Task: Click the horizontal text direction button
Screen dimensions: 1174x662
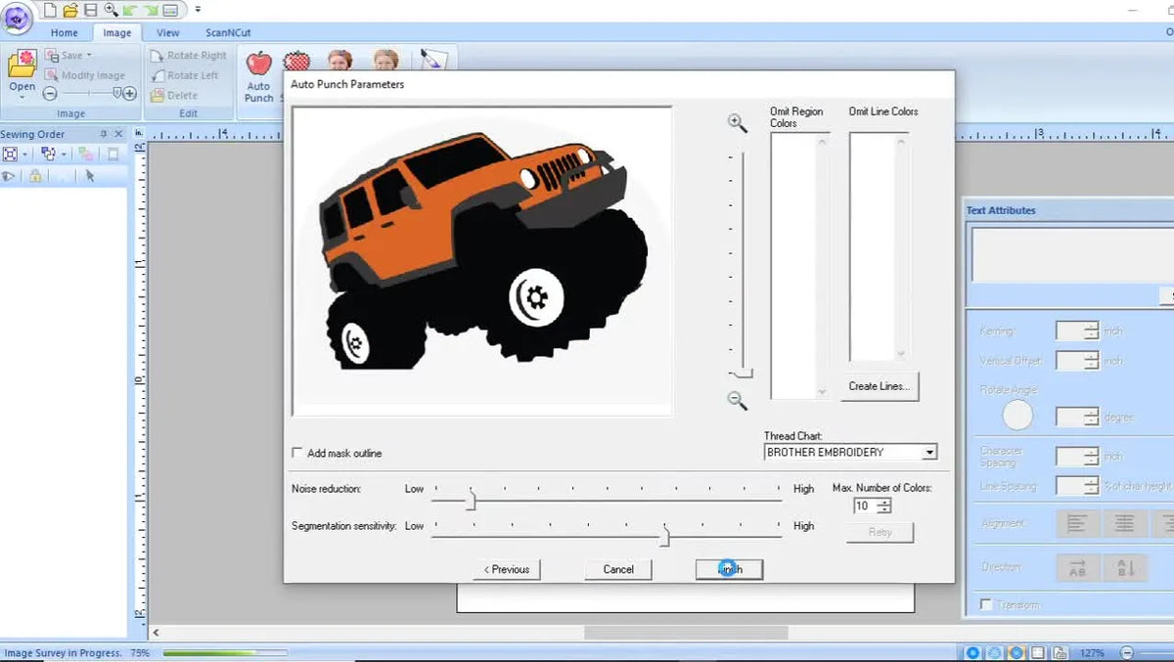Action: (x=1077, y=568)
